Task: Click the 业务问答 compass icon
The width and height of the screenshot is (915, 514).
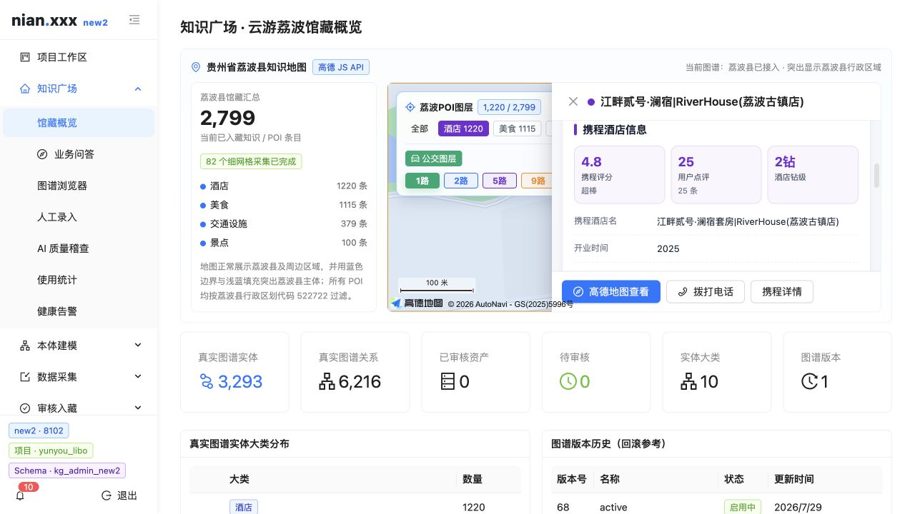Action: tap(42, 154)
